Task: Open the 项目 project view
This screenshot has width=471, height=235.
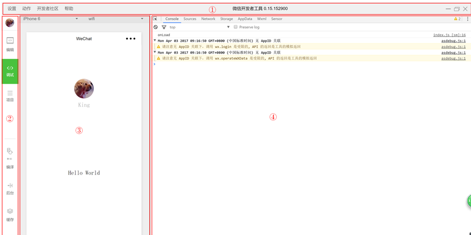Action: tap(10, 96)
